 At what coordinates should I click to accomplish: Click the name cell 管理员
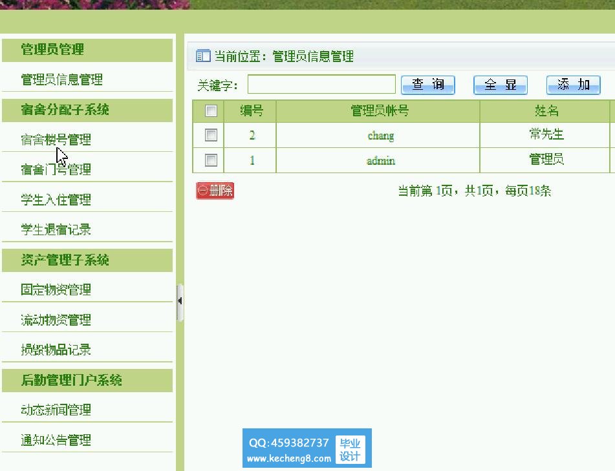pyautogui.click(x=546, y=159)
